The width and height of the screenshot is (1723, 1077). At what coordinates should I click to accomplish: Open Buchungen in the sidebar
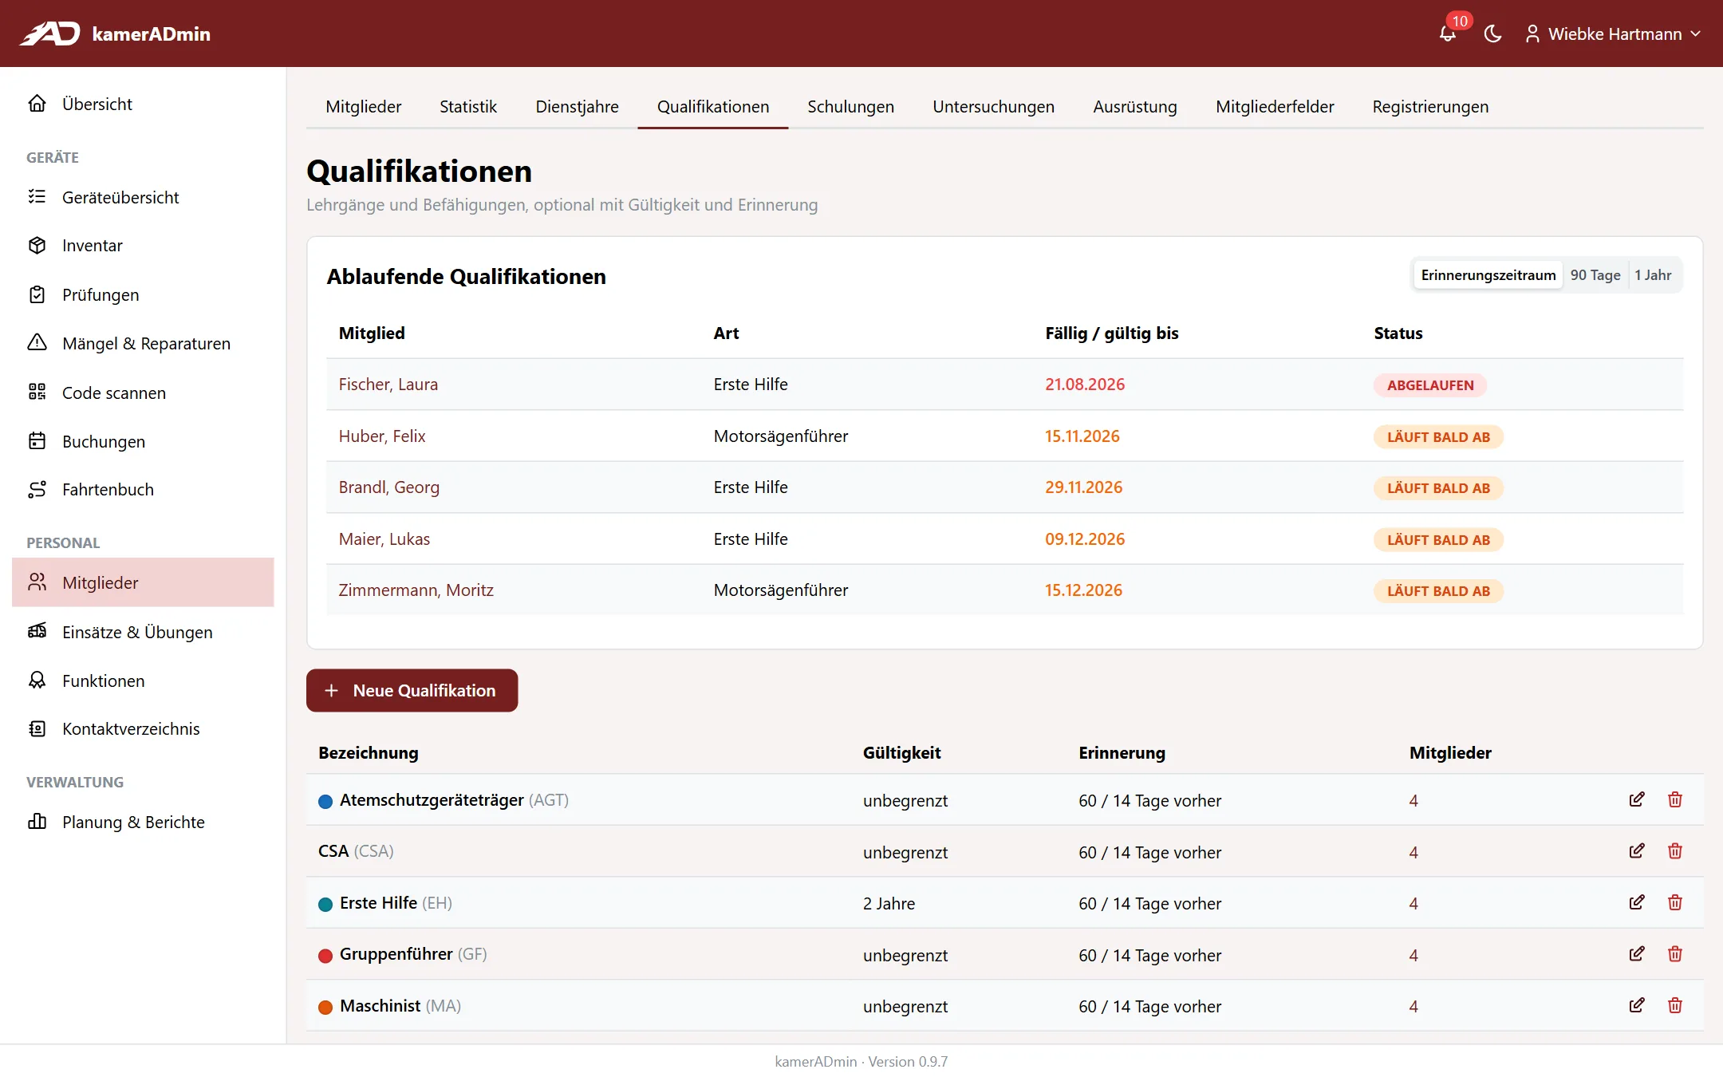point(143,441)
